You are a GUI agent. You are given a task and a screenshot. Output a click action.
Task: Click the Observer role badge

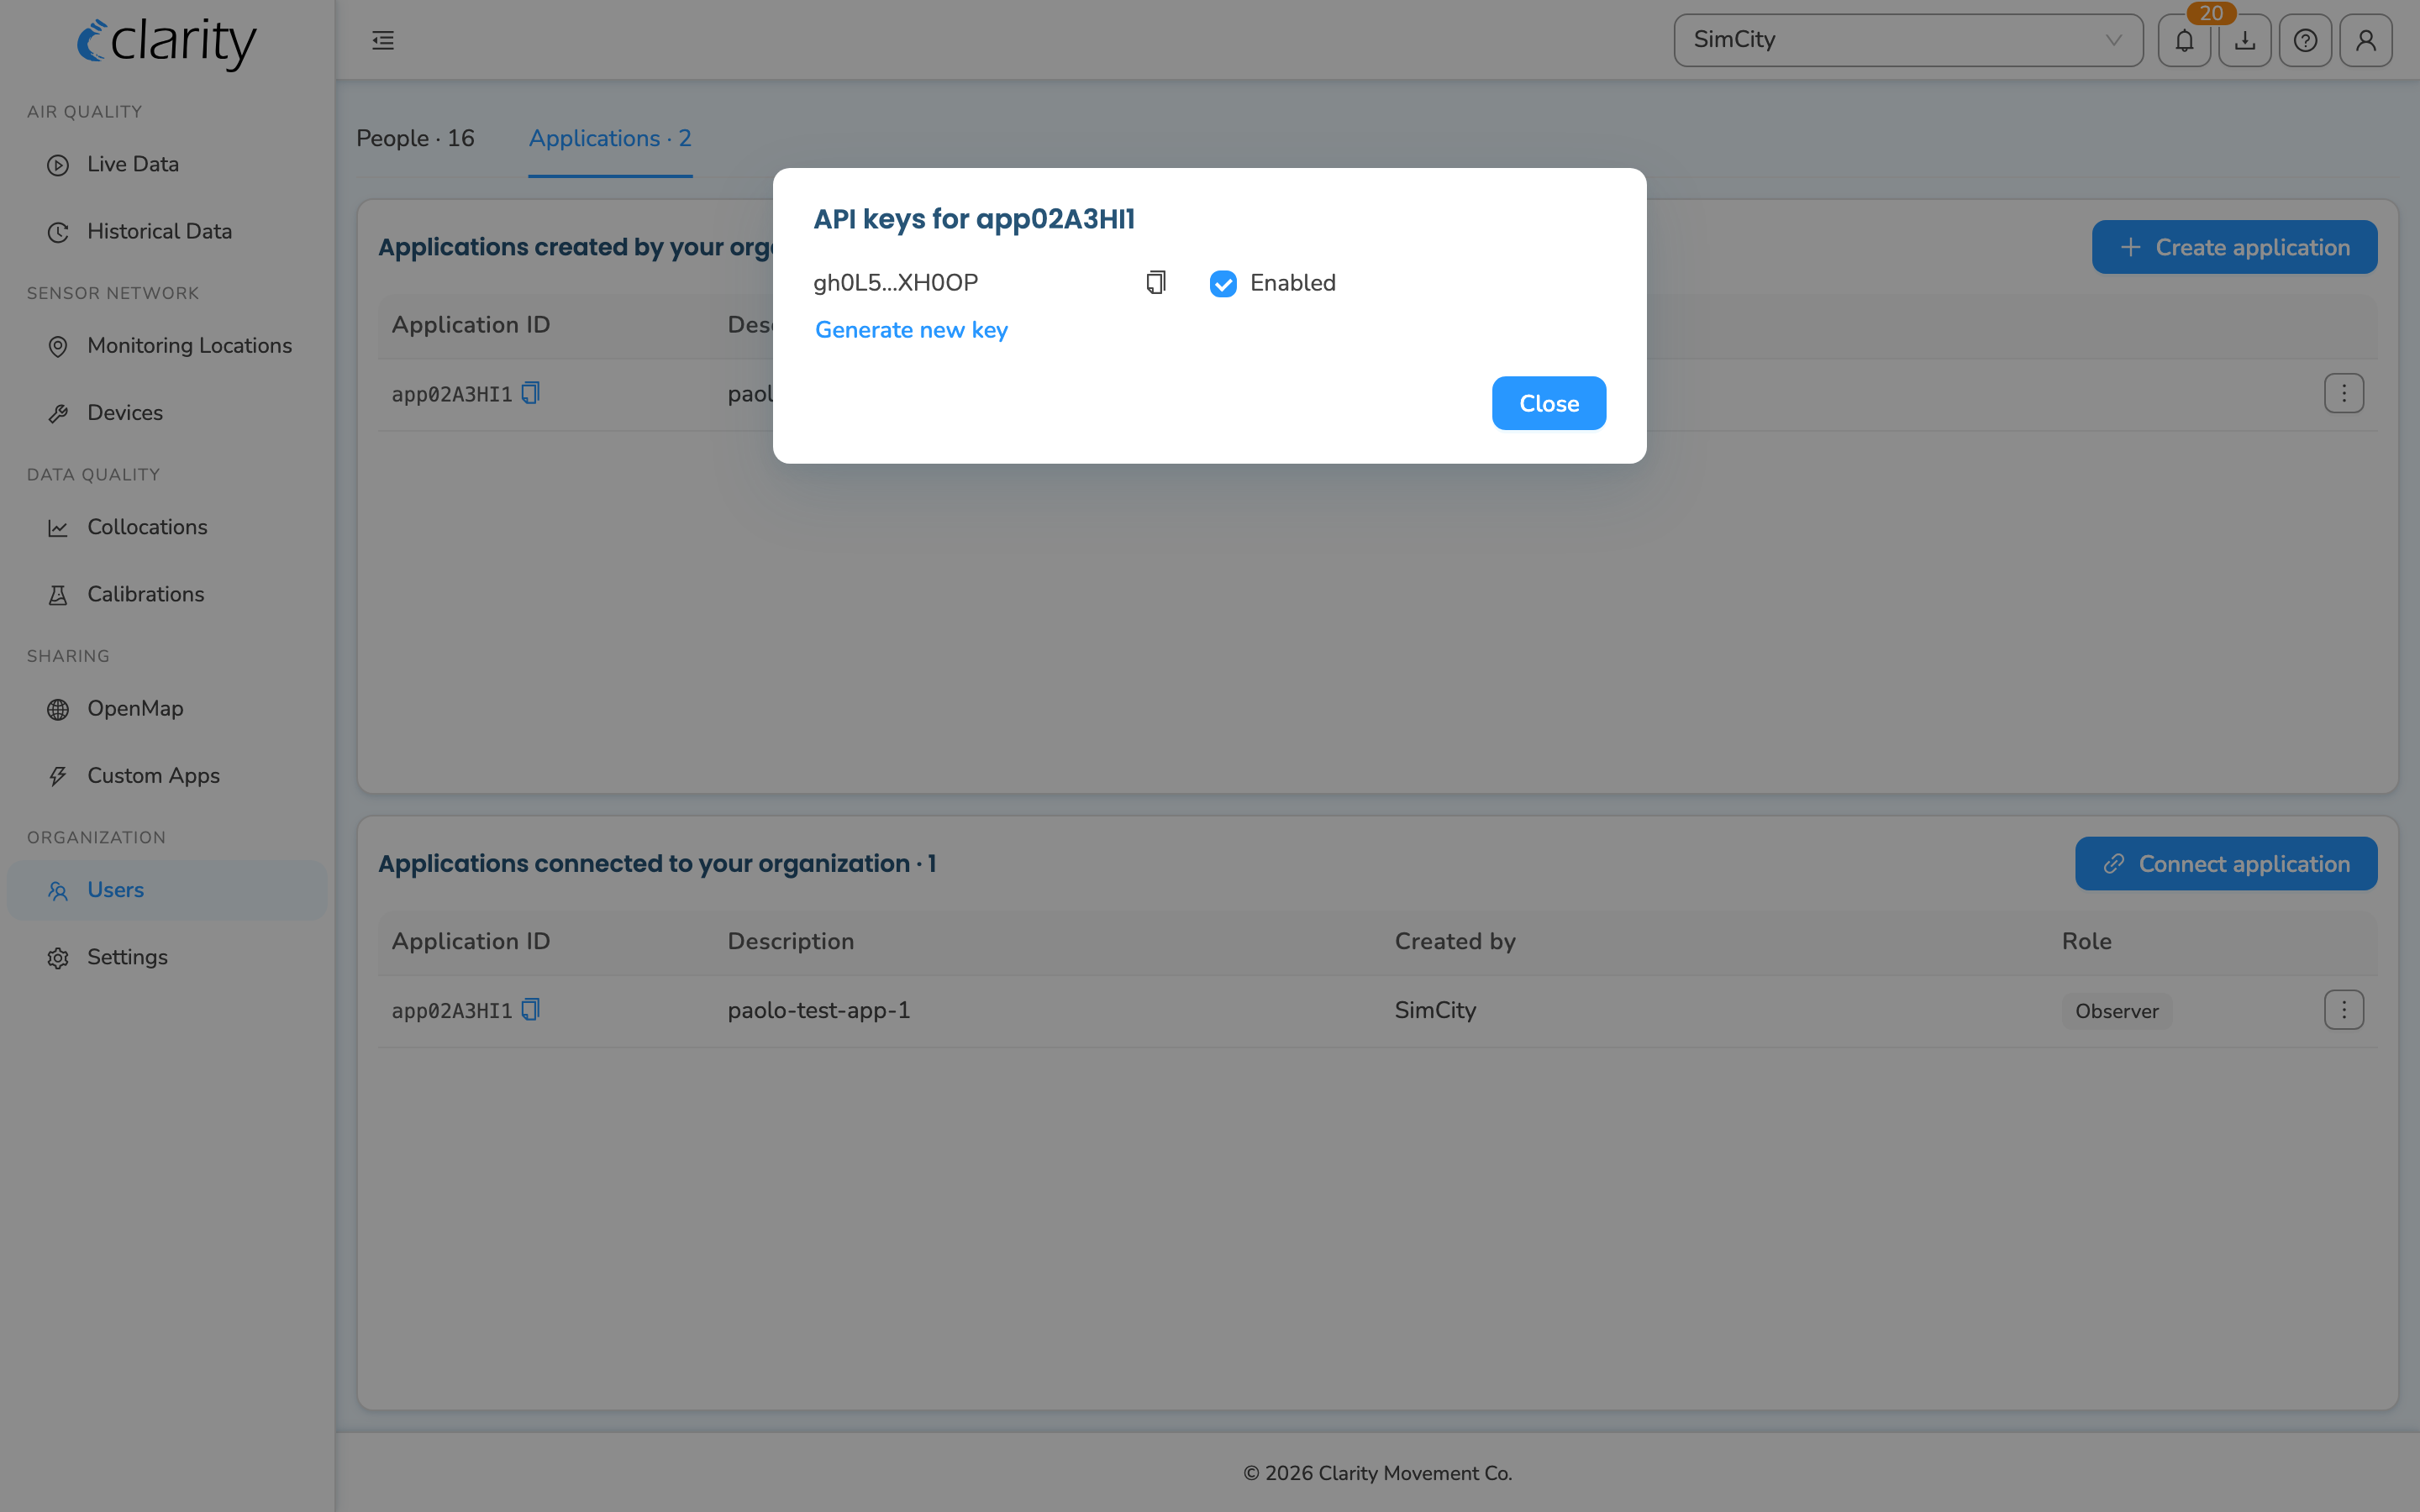pos(2116,1011)
